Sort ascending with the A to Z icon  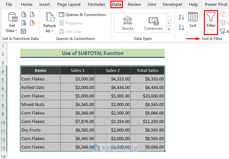tap(181, 17)
